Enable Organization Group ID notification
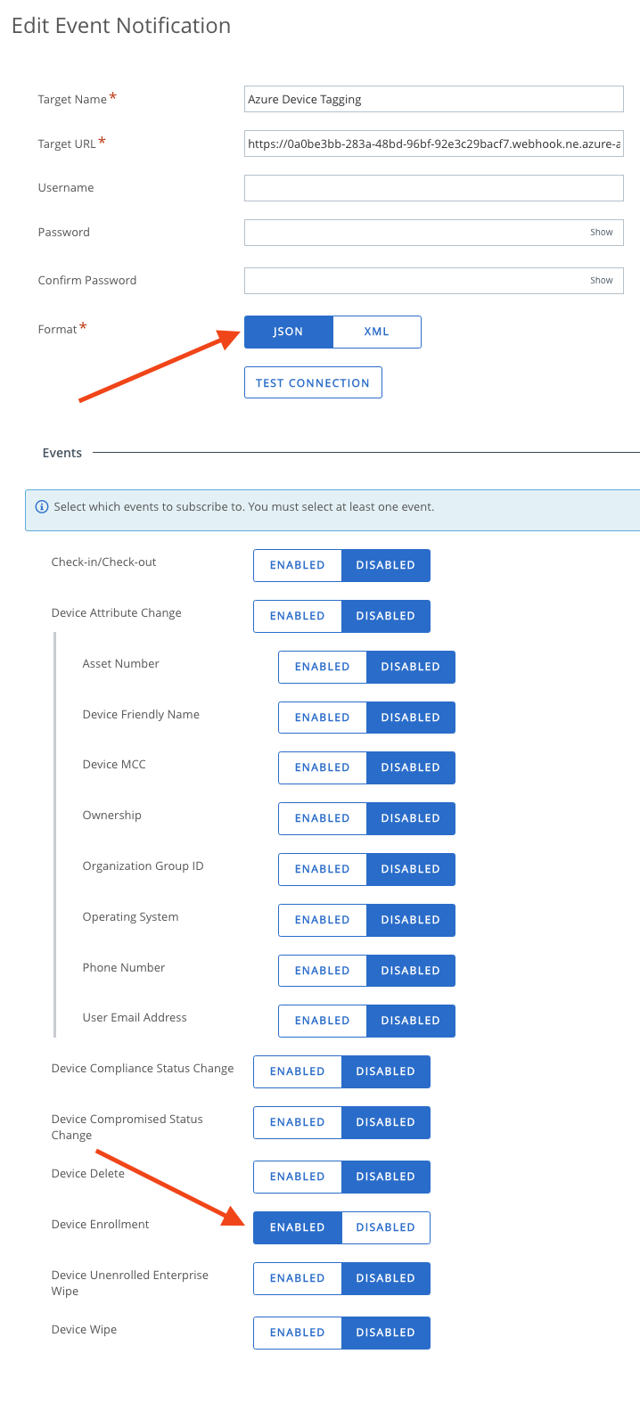Image resolution: width=640 pixels, height=1403 pixels. pyautogui.click(x=322, y=869)
